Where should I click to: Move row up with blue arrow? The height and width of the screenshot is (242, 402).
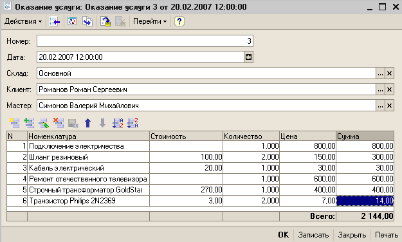coord(88,123)
